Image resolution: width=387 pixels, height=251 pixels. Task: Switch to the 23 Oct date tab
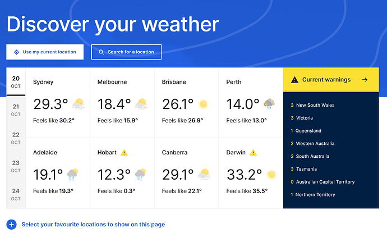(x=16, y=166)
